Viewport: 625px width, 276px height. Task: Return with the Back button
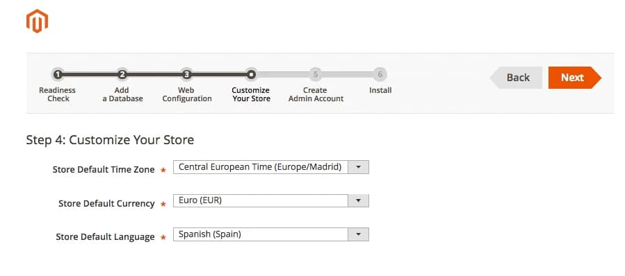click(516, 78)
